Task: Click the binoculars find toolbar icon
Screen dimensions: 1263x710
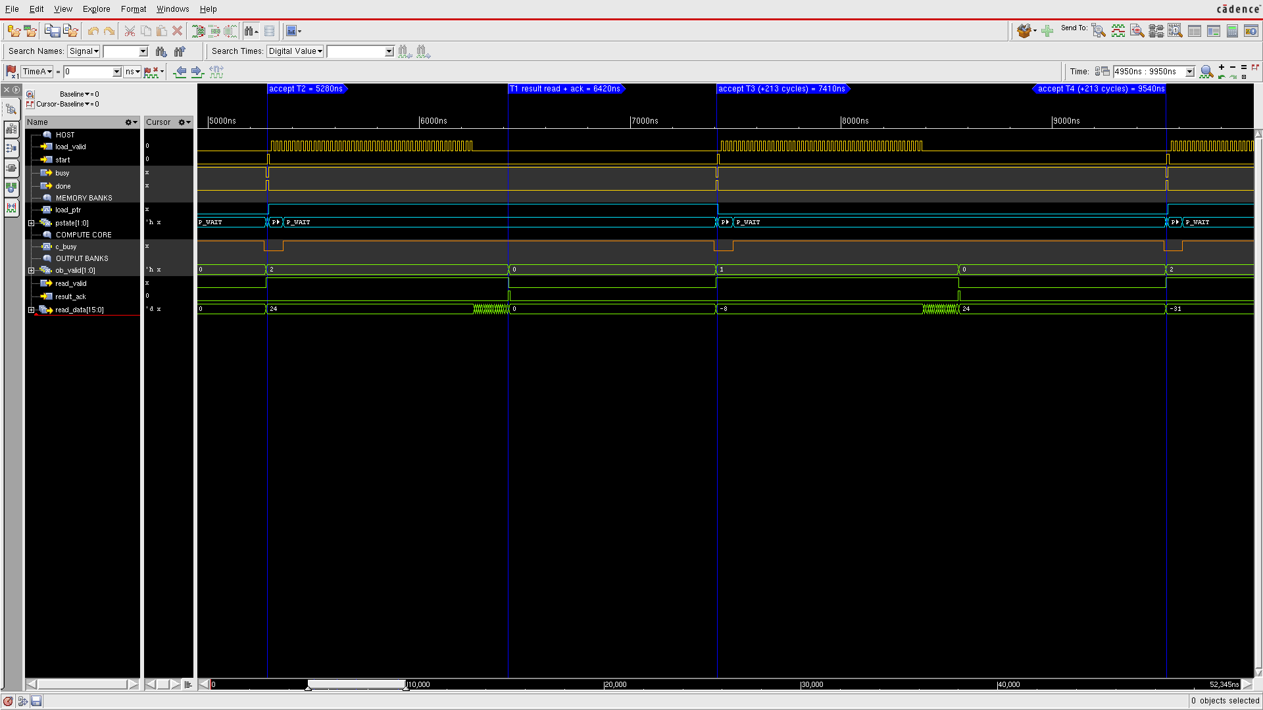Action: (x=251, y=31)
